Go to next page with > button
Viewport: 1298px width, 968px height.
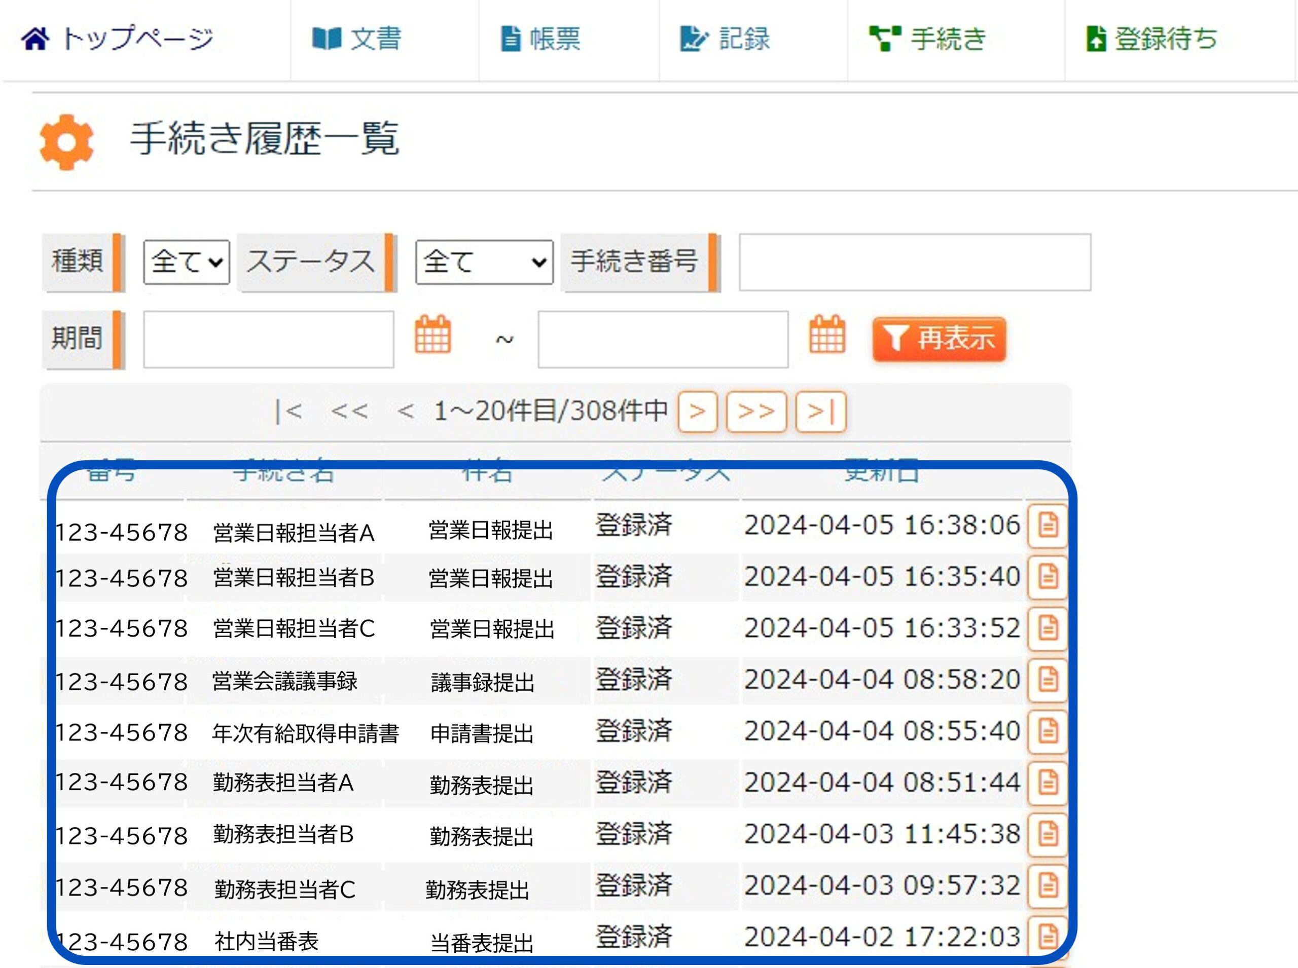pyautogui.click(x=697, y=412)
